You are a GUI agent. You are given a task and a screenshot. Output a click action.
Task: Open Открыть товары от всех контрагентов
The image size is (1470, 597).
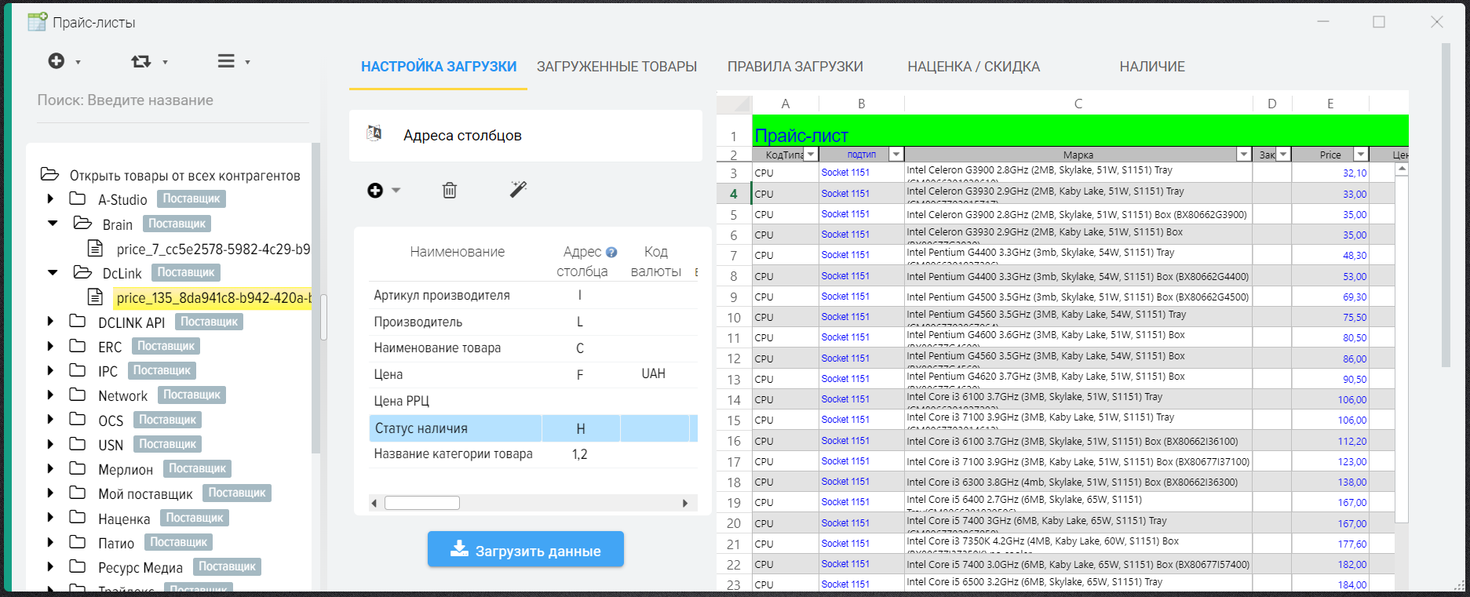click(x=184, y=175)
